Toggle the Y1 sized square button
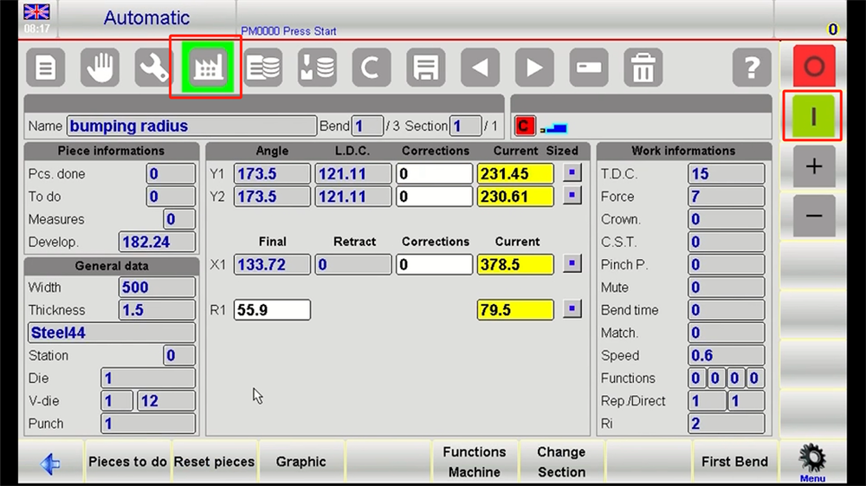 point(572,173)
